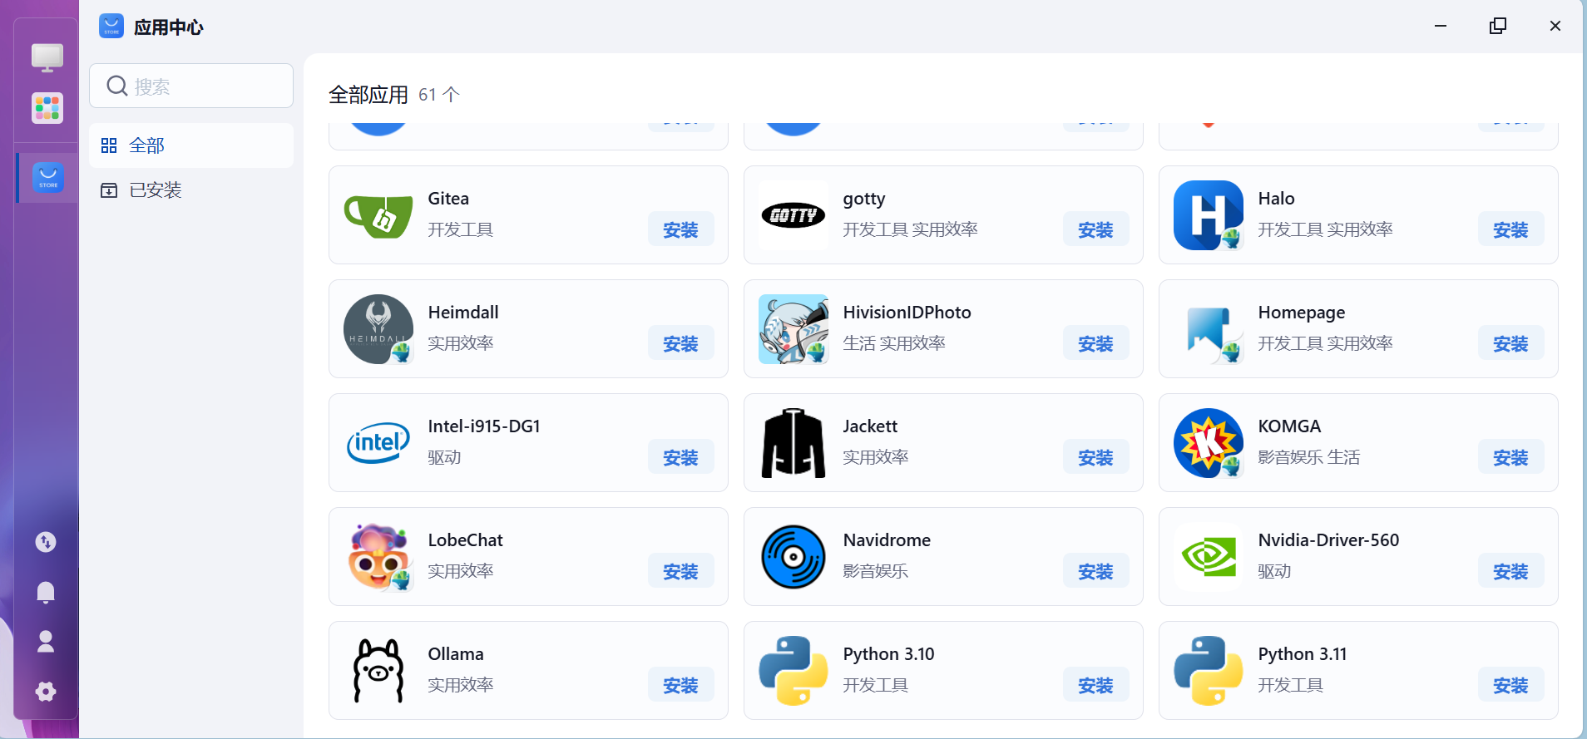Open the user profile icon
The width and height of the screenshot is (1587, 739).
coord(46,641)
